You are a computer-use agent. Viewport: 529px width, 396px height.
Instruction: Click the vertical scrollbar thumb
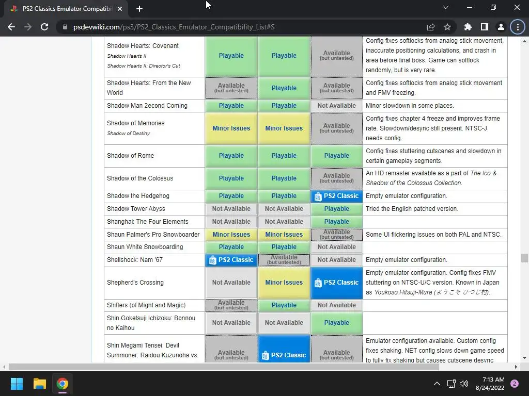point(524,258)
